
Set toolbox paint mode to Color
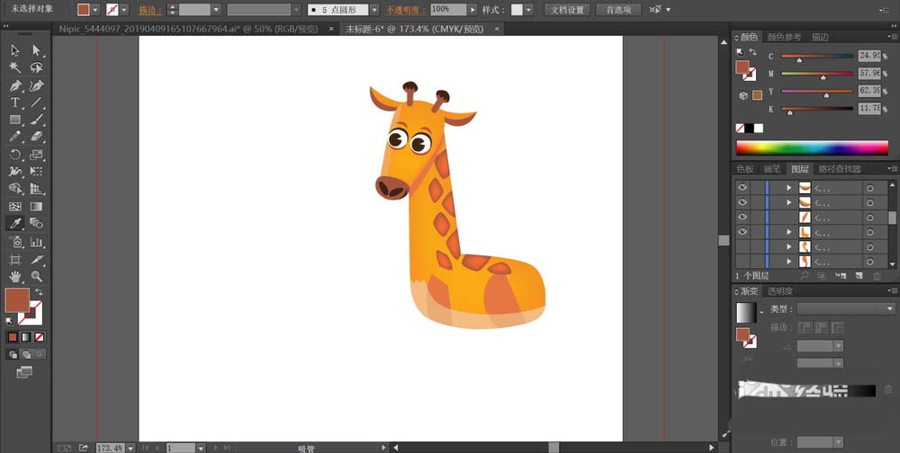[13, 337]
